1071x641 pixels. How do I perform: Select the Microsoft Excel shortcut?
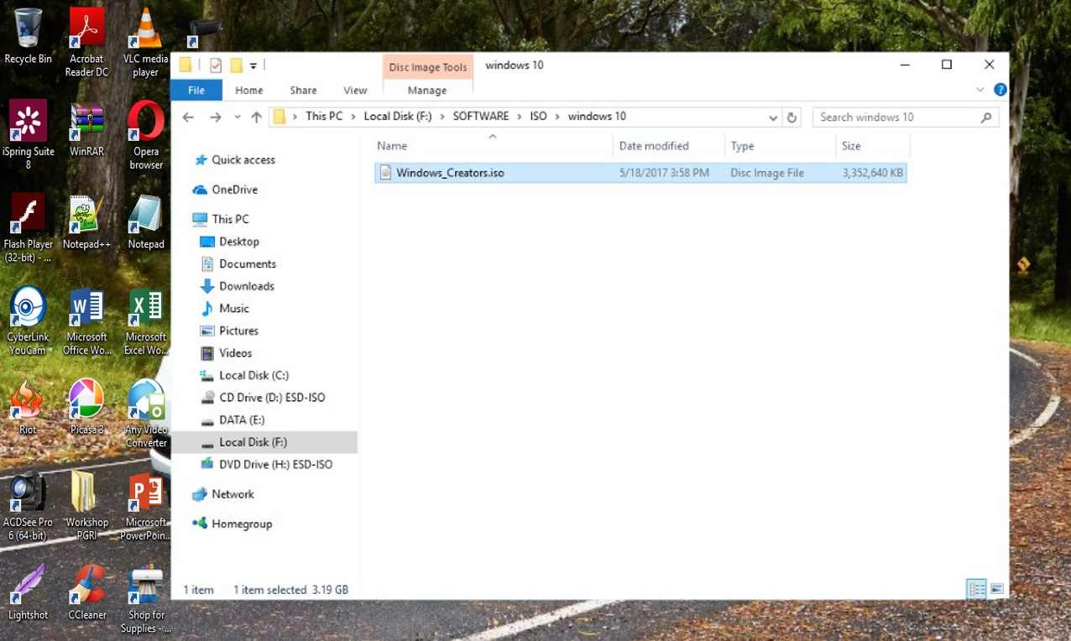pos(145,320)
